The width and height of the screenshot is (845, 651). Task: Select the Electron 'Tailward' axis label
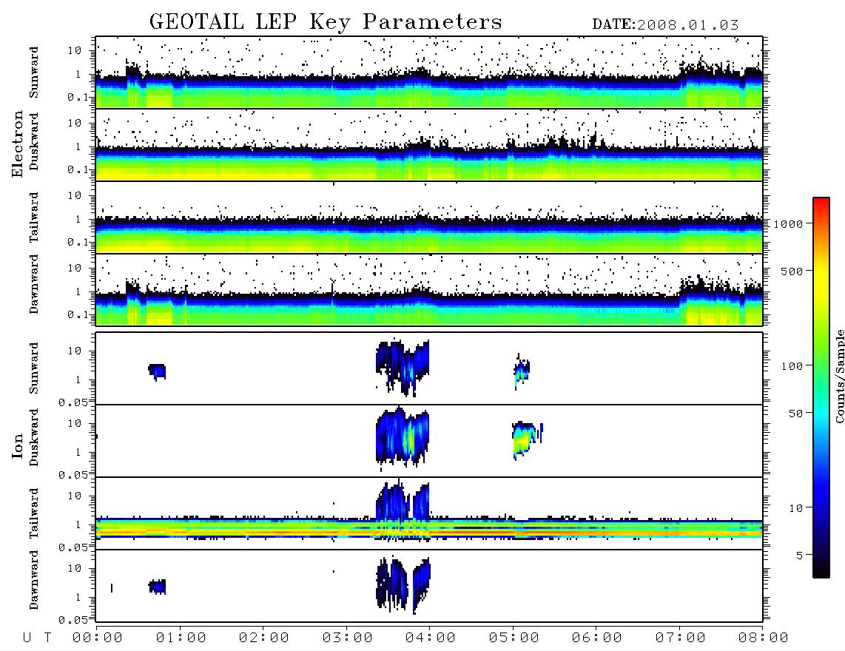[x=34, y=217]
